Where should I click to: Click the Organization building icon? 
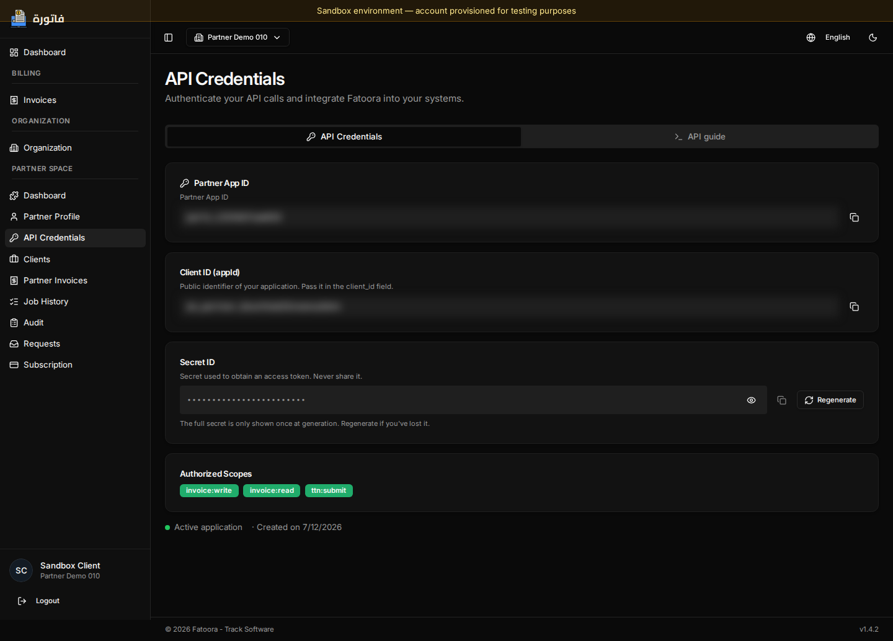[14, 148]
